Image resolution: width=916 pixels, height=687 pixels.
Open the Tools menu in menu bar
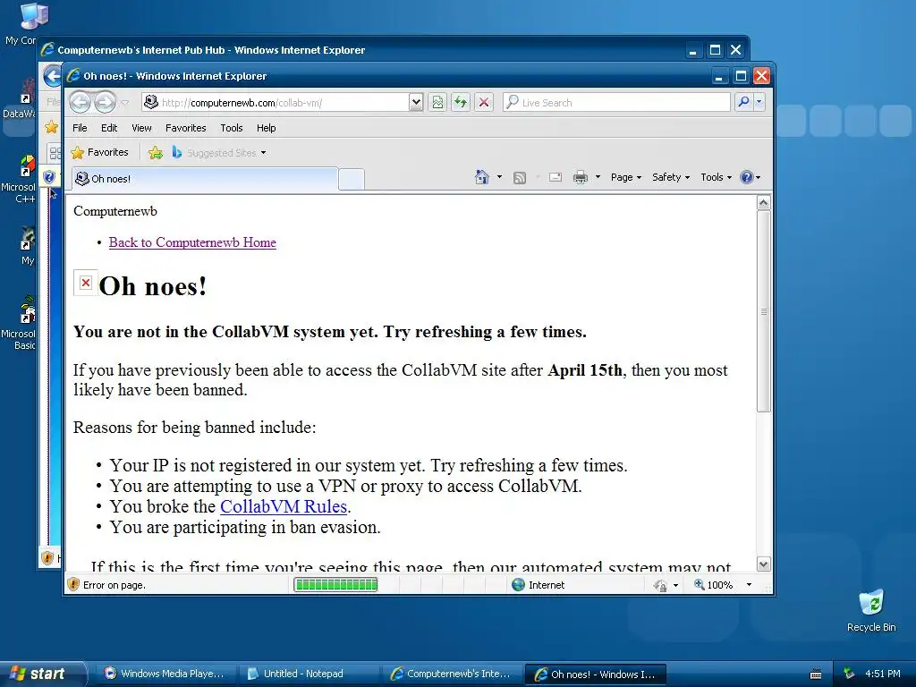click(232, 128)
